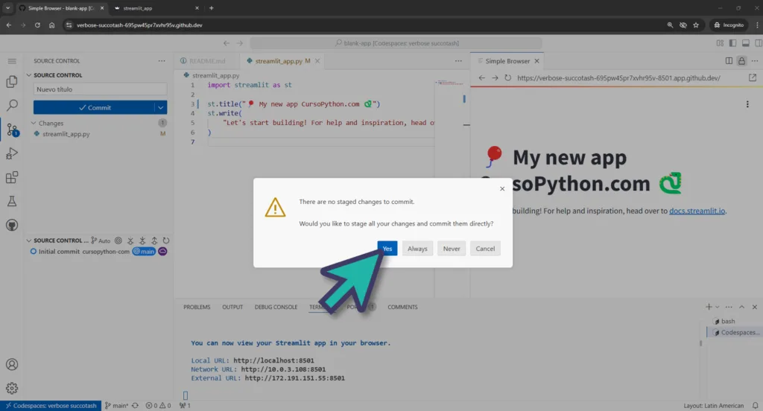Image resolution: width=763 pixels, height=411 pixels.
Task: Toggle the primary sidebar layout icon
Action: 733,42
